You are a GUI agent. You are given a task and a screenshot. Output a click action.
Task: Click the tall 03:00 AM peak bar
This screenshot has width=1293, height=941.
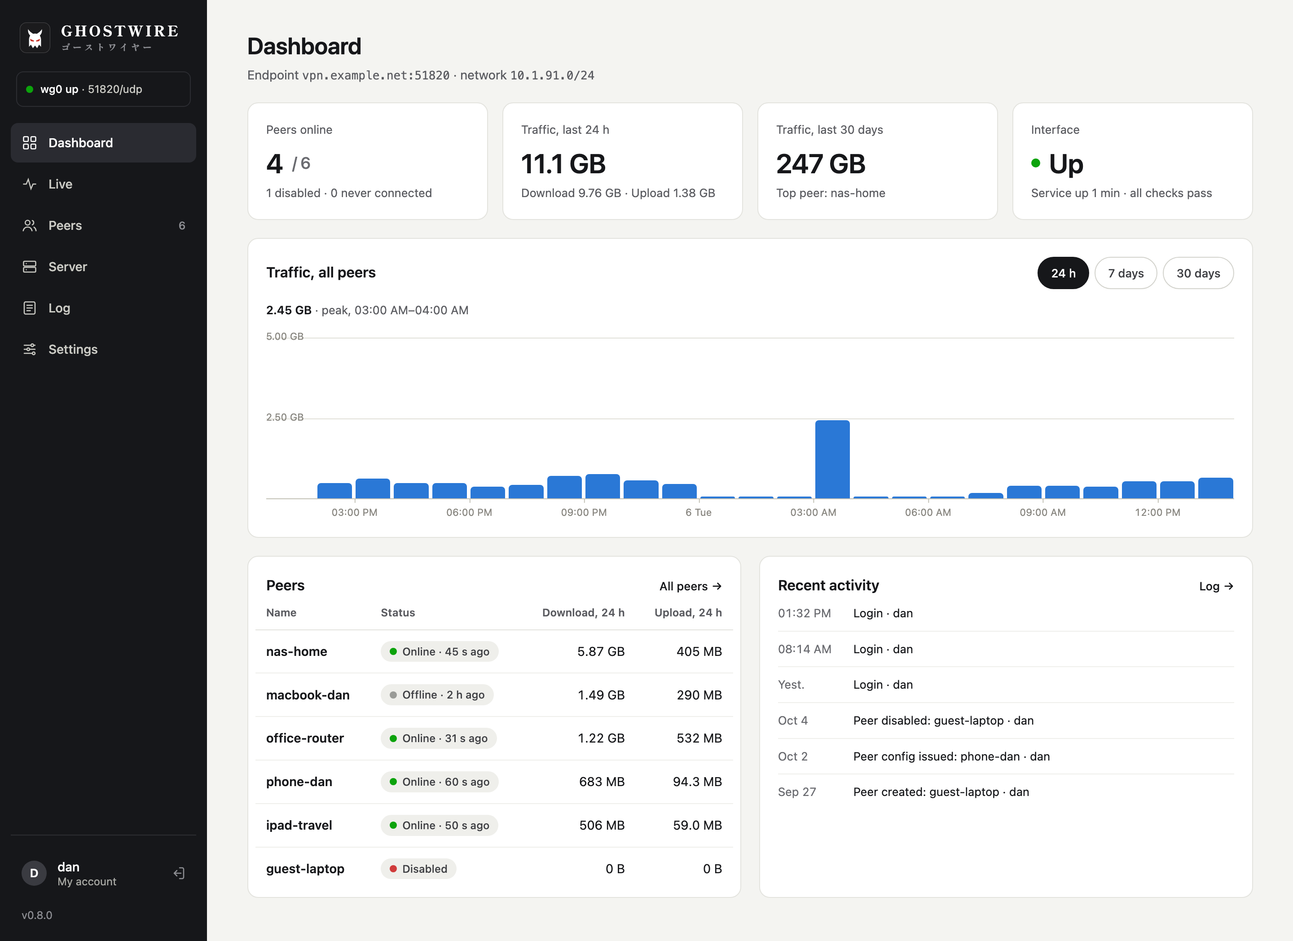(832, 459)
